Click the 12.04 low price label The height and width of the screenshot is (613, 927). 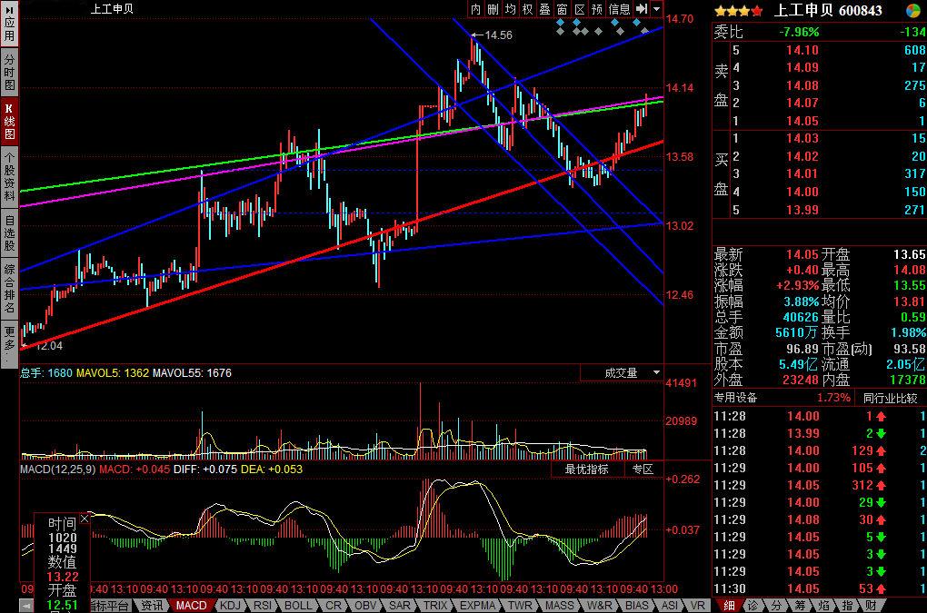[48, 345]
